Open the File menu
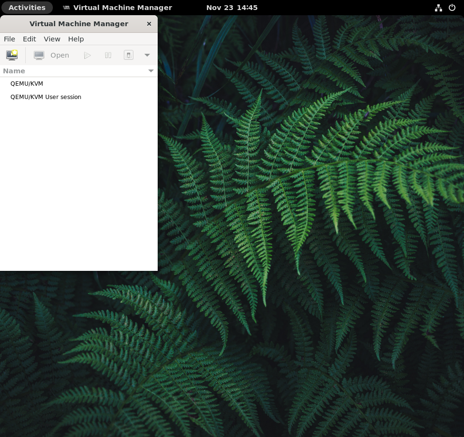The height and width of the screenshot is (437, 464). pos(9,39)
